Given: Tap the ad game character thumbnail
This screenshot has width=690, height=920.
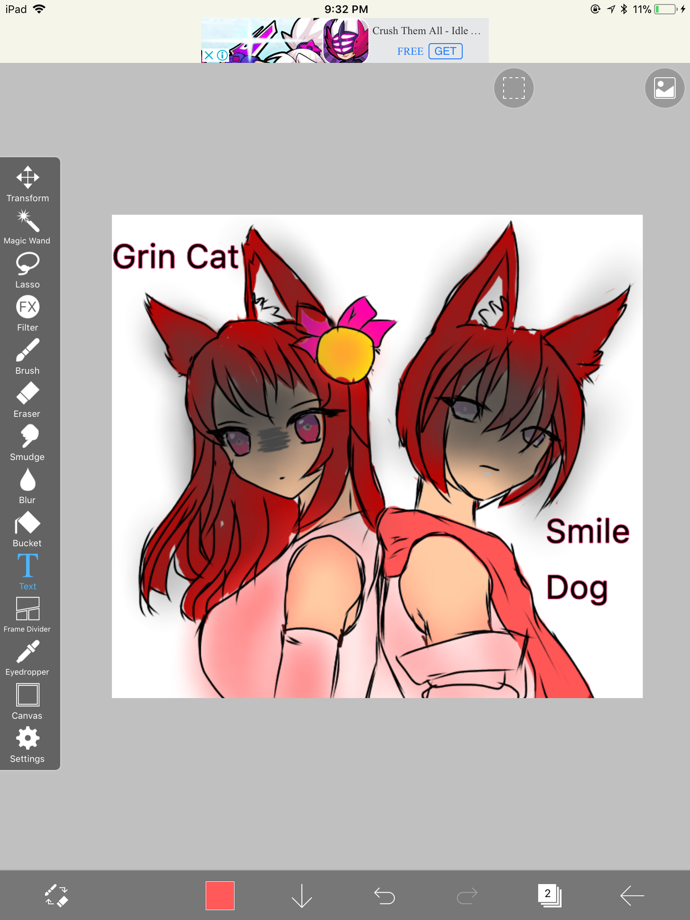Looking at the screenshot, I should click(346, 40).
